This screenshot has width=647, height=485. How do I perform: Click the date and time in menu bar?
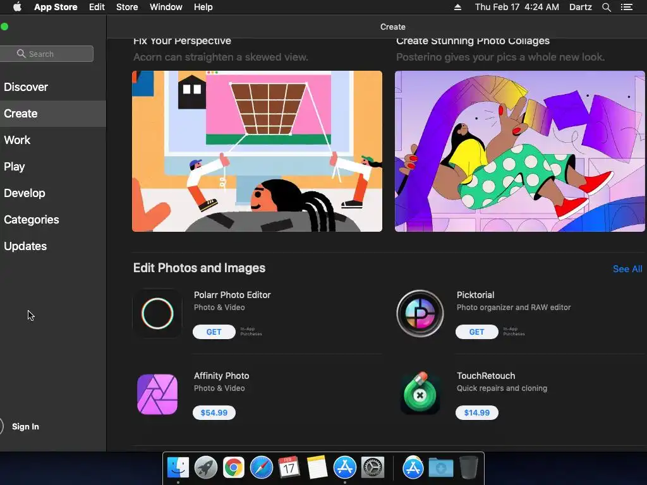tap(517, 7)
